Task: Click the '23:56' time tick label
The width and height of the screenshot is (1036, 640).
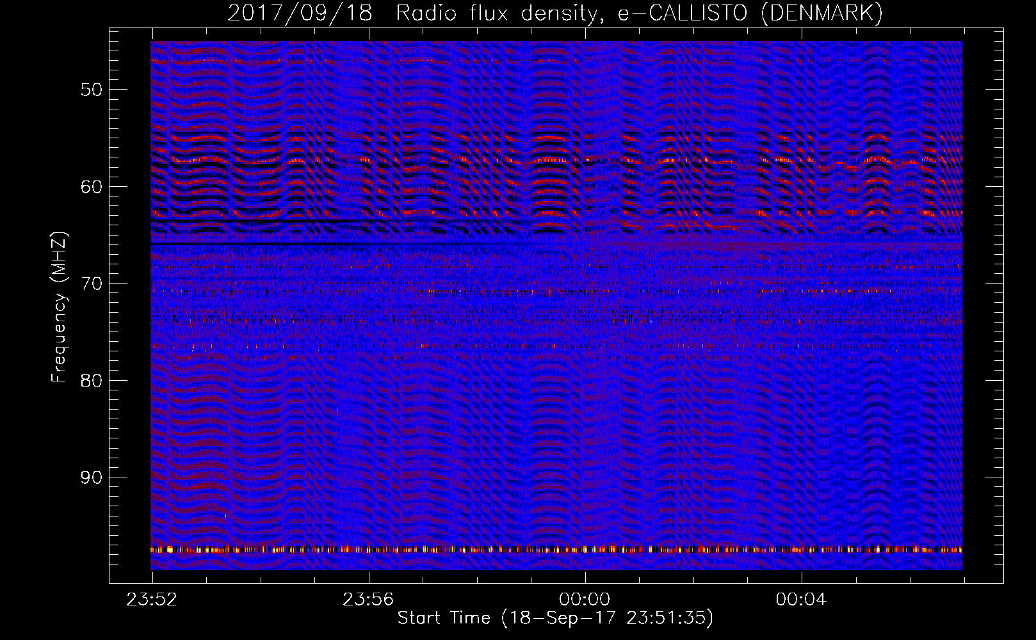Action: point(368,600)
